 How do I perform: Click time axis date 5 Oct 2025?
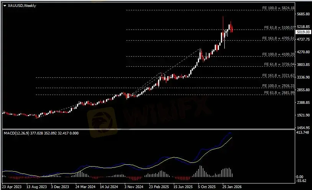click(x=207, y=187)
